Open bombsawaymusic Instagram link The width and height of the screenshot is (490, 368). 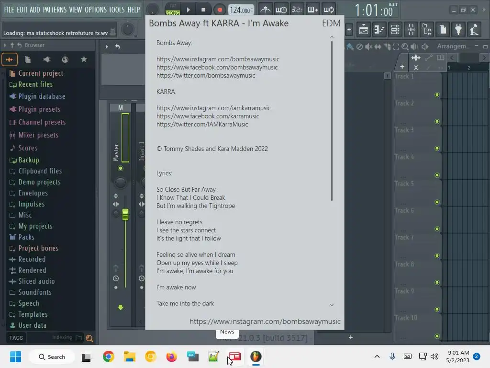click(x=218, y=59)
